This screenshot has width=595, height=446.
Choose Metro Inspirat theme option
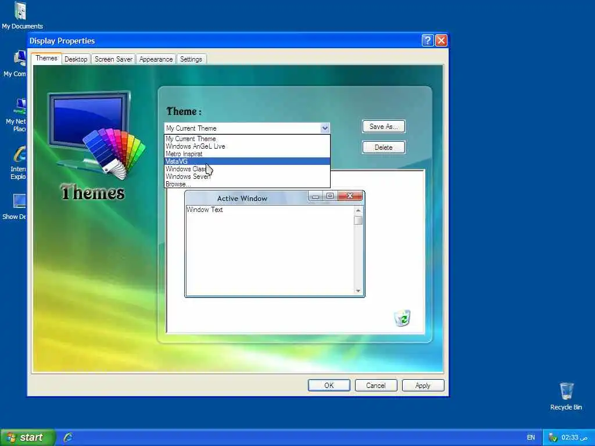247,154
